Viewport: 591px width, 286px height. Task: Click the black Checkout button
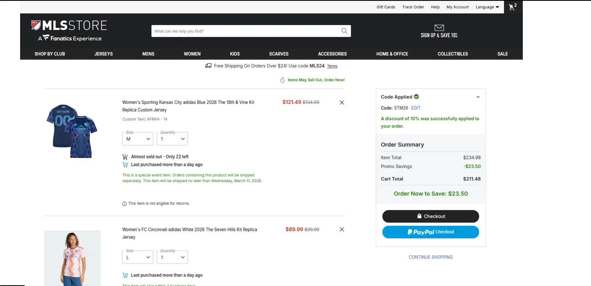point(431,216)
